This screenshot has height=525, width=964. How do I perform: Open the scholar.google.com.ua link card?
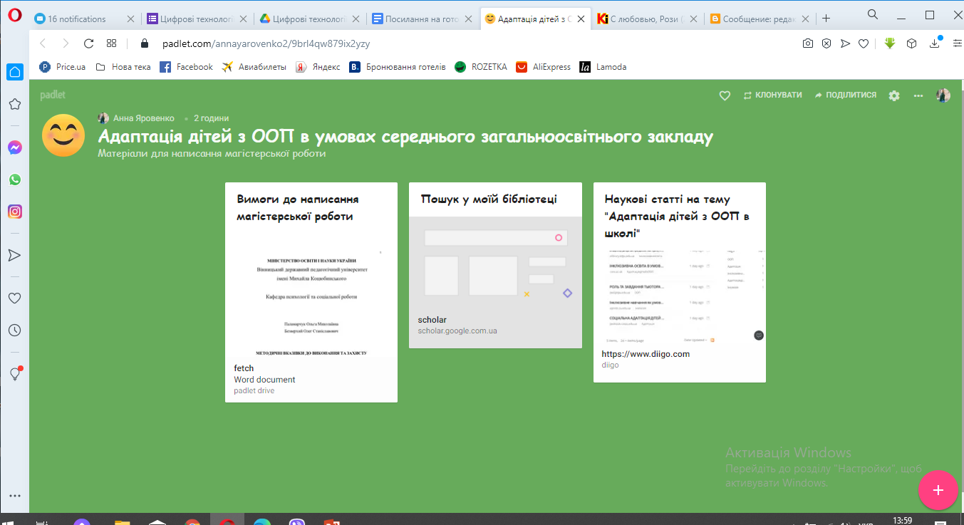point(495,282)
